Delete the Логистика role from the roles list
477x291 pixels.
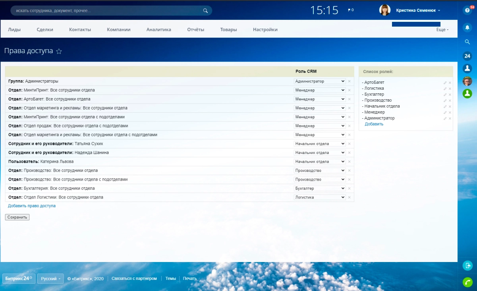click(x=450, y=89)
